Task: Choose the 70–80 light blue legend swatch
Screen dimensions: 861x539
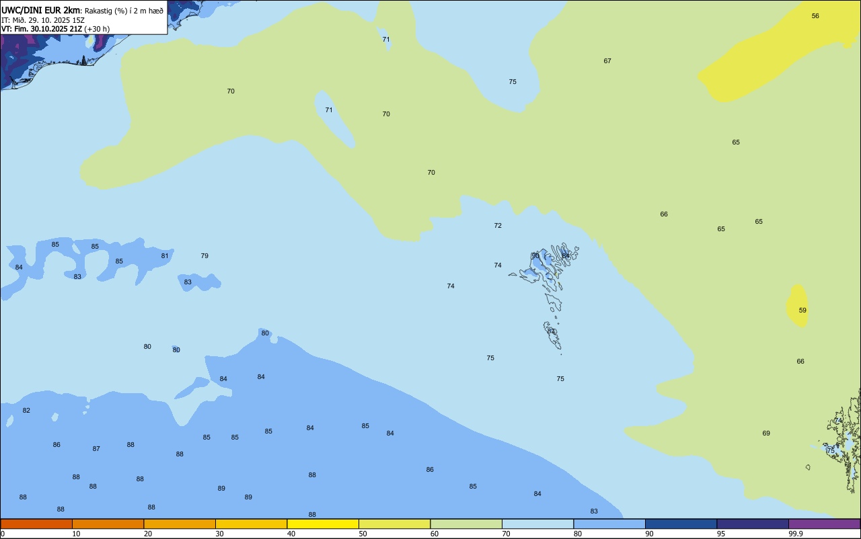Action: click(537, 524)
